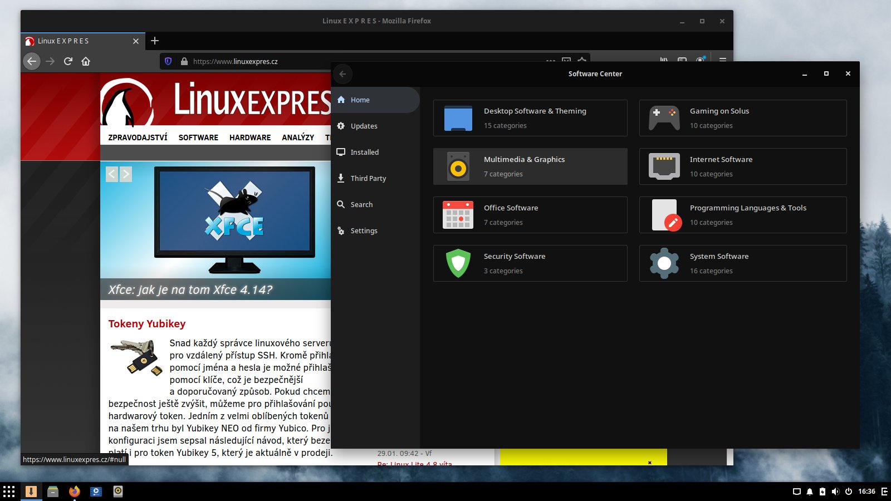Minimize the Software Center window

[805, 74]
